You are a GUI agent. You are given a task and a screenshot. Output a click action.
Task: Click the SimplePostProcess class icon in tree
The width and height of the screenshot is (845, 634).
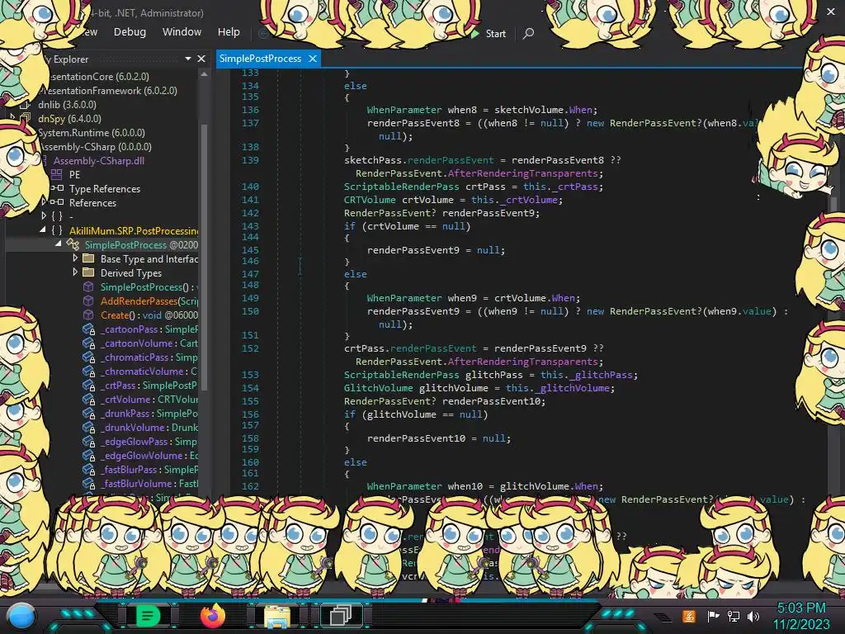73,244
